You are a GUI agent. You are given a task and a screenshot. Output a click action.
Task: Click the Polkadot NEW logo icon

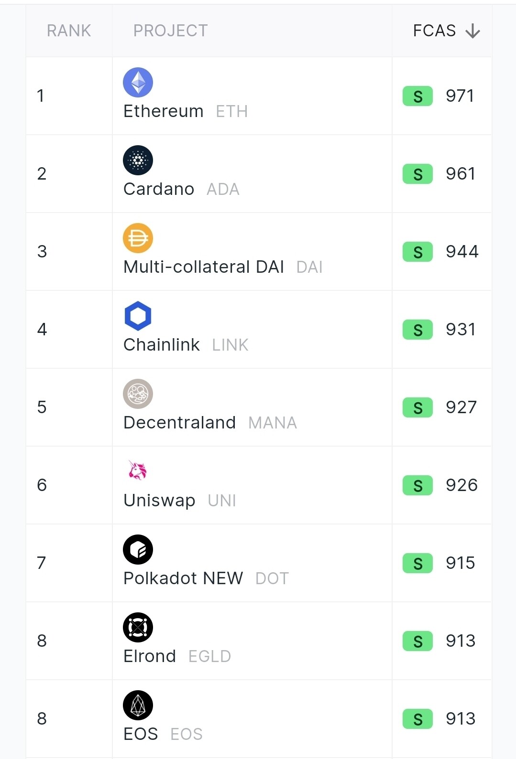tap(138, 549)
